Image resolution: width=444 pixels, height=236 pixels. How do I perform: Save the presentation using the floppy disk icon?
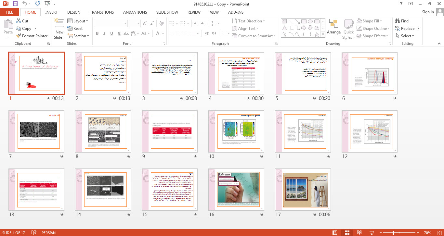click(x=15, y=4)
